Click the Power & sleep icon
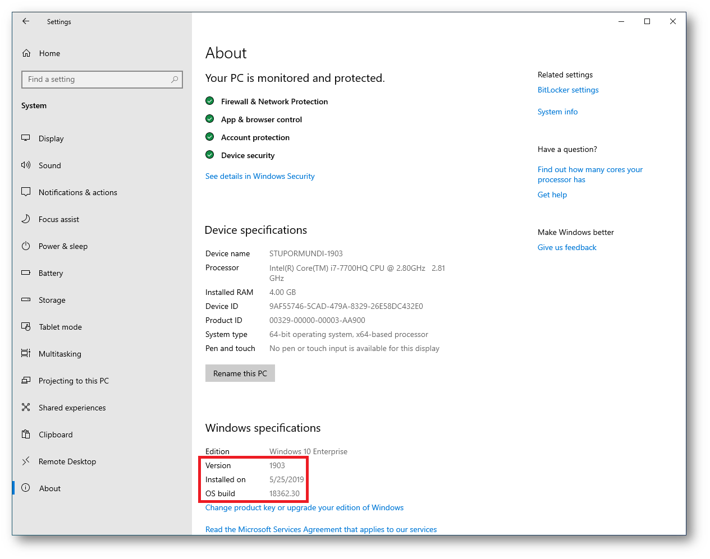The width and height of the screenshot is (710, 559). point(26,246)
